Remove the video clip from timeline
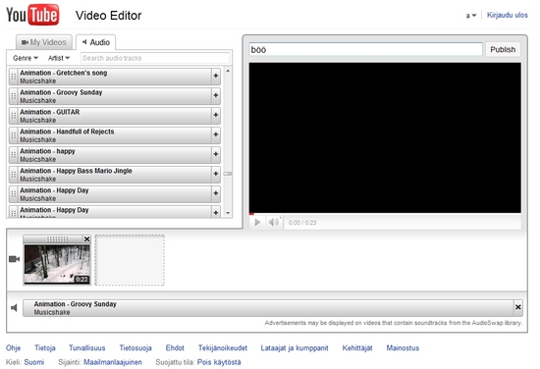Viewport: 540px width, 369px height. 86,238
